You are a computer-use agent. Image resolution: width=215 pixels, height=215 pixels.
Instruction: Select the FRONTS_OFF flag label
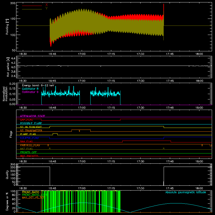point(28,152)
